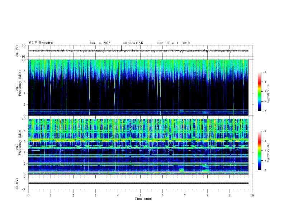284x219 pixels.
Task: Click the ch.1 spectrogram panel
Action: click(x=138, y=87)
